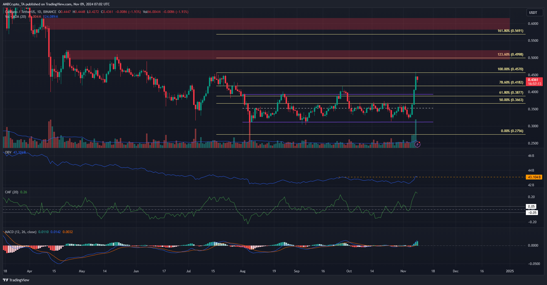547x285 pixels.
Task: Click the MACD (12, 26, close) legend
Action: [x=21, y=232]
